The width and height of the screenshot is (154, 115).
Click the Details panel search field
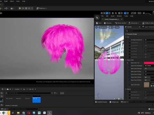coord(140,31)
